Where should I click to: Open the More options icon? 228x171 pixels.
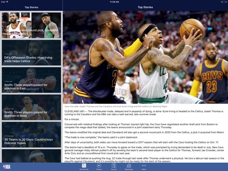(144, 166)
